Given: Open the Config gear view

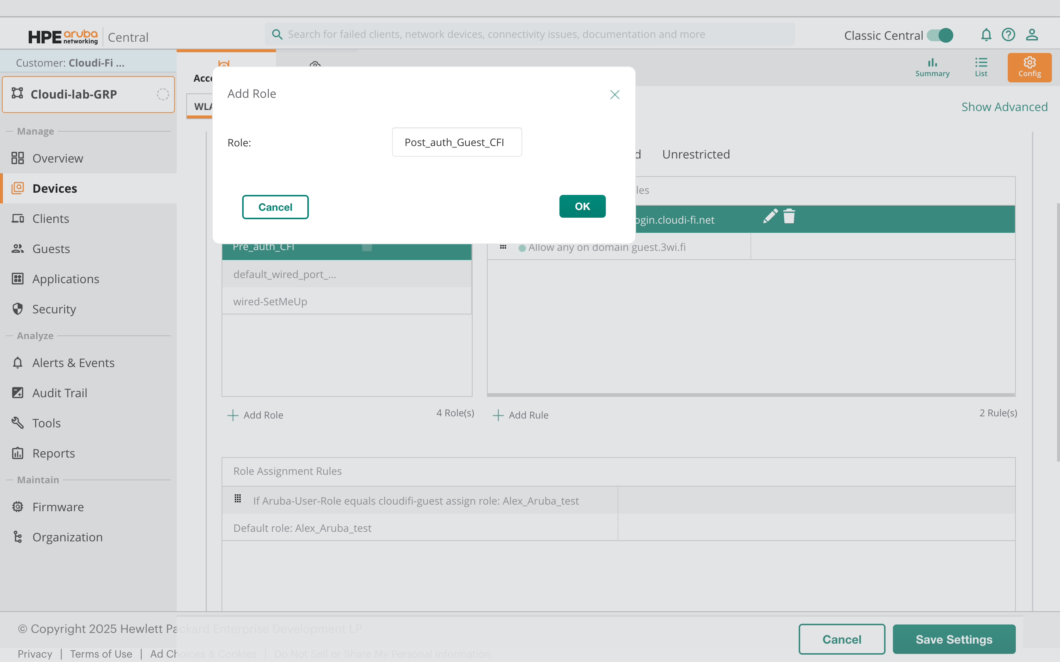Looking at the screenshot, I should (1029, 67).
